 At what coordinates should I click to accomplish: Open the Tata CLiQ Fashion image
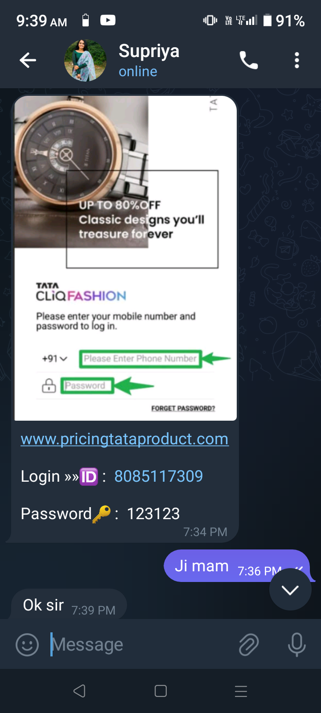125,258
